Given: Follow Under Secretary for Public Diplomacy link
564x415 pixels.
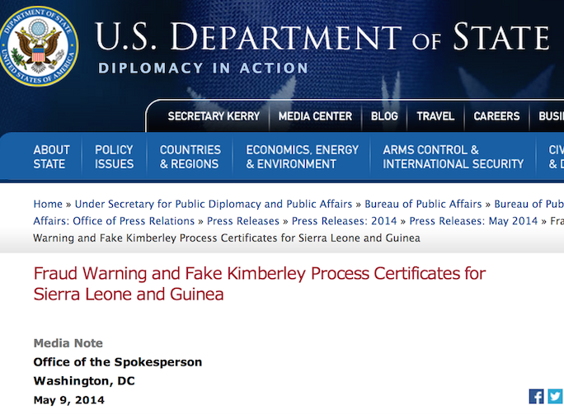Looking at the screenshot, I should (214, 204).
